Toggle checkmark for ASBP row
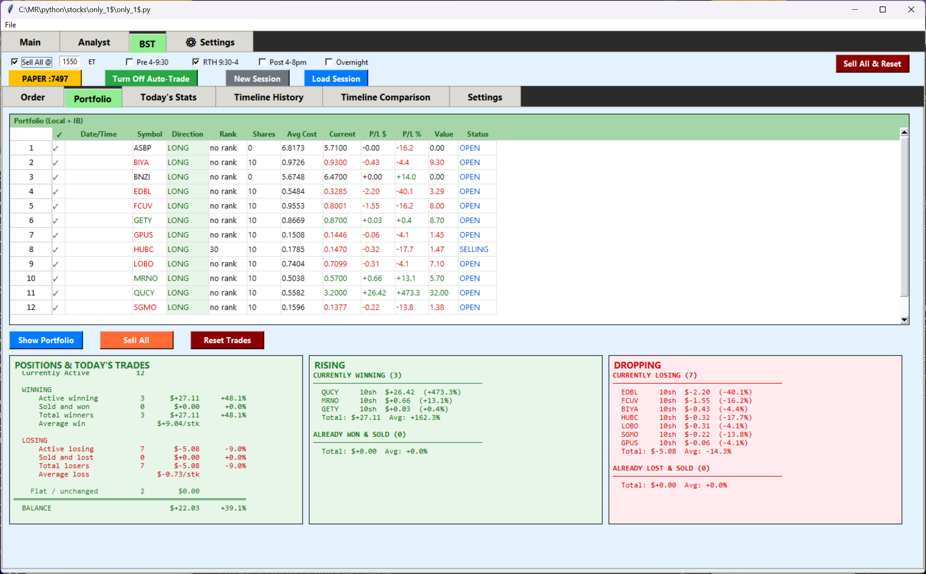Viewport: 926px width, 574px height. 56,148
